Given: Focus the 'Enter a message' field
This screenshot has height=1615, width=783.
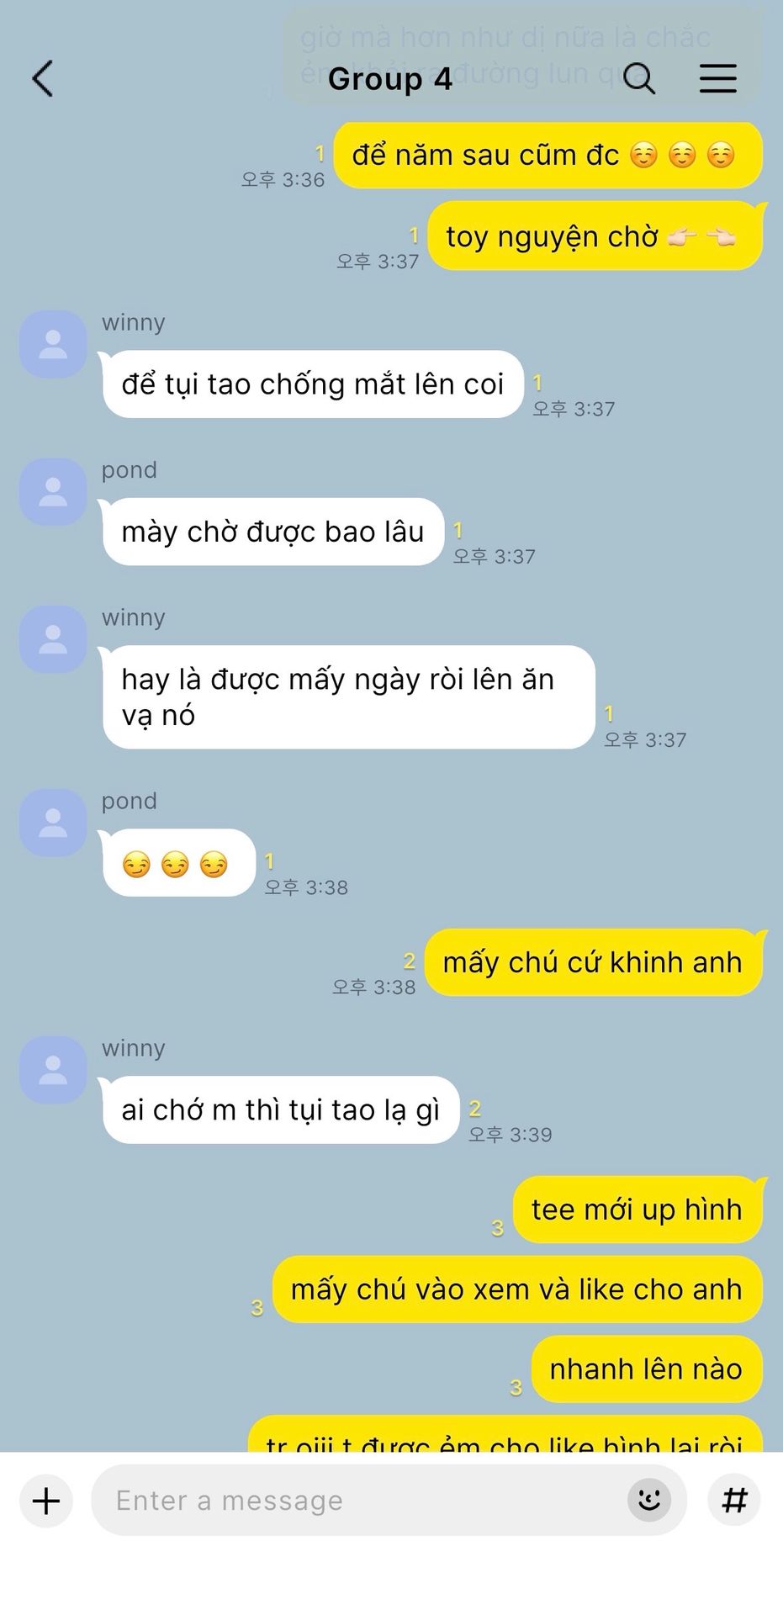Looking at the screenshot, I should point(389,1501).
